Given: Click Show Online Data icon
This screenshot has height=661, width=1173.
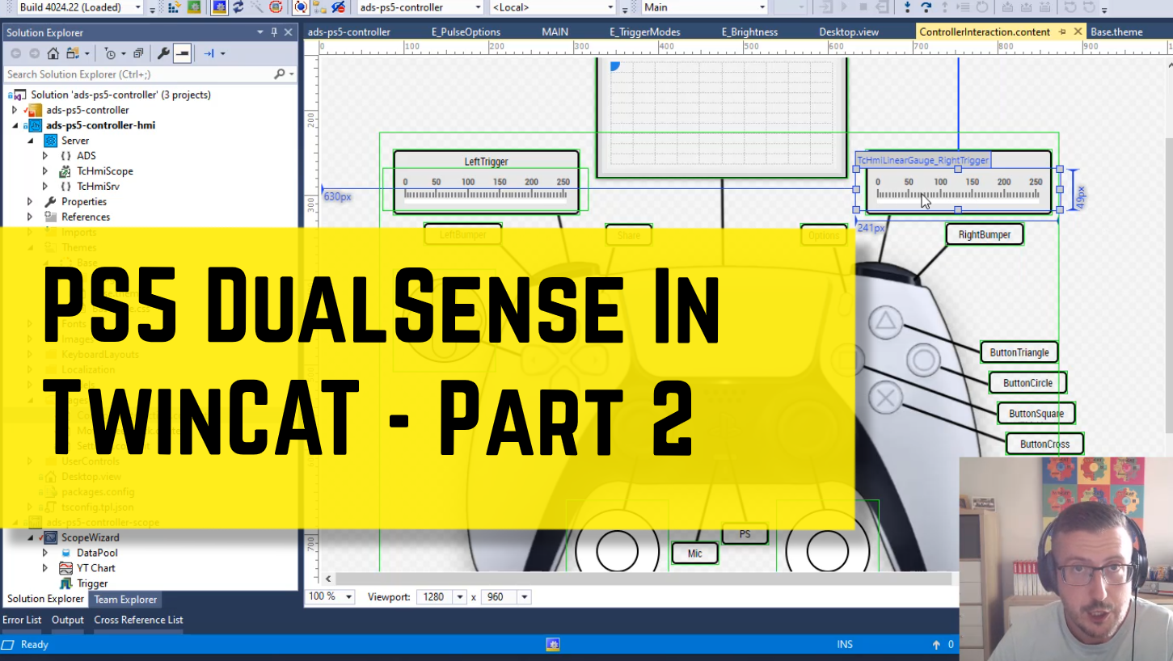Looking at the screenshot, I should [300, 7].
